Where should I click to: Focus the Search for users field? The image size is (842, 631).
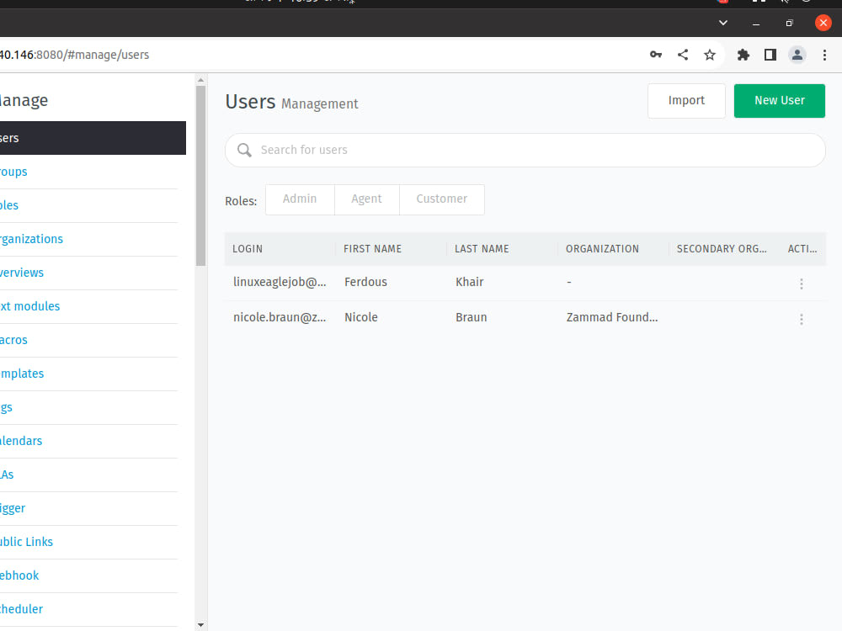coord(525,151)
